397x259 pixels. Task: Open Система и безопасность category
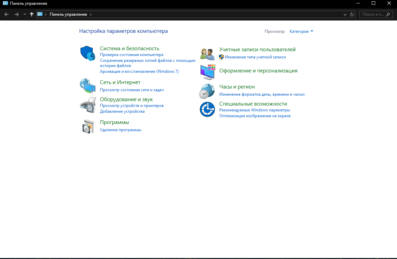[130, 49]
